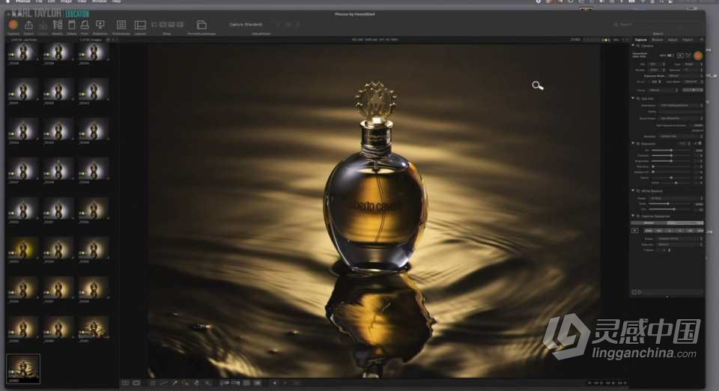This screenshot has width=719, height=391.
Task: Open the ISO dropdown in Camera panel
Action: [x=657, y=64]
